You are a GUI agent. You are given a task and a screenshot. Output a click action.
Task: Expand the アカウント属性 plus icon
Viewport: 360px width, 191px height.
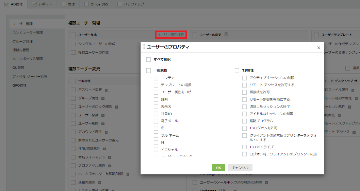pyautogui.click(x=106, y=132)
